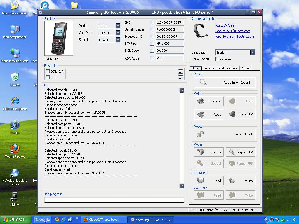The height and width of the screenshot is (224, 299).
Task: Tick the Bluetooth ID checkbox
Action: 152,36
